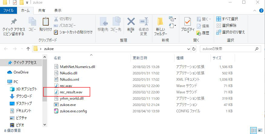The image size is (265, 134).
Task: Switch to large icons view in status bar
Action: (x=260, y=130)
